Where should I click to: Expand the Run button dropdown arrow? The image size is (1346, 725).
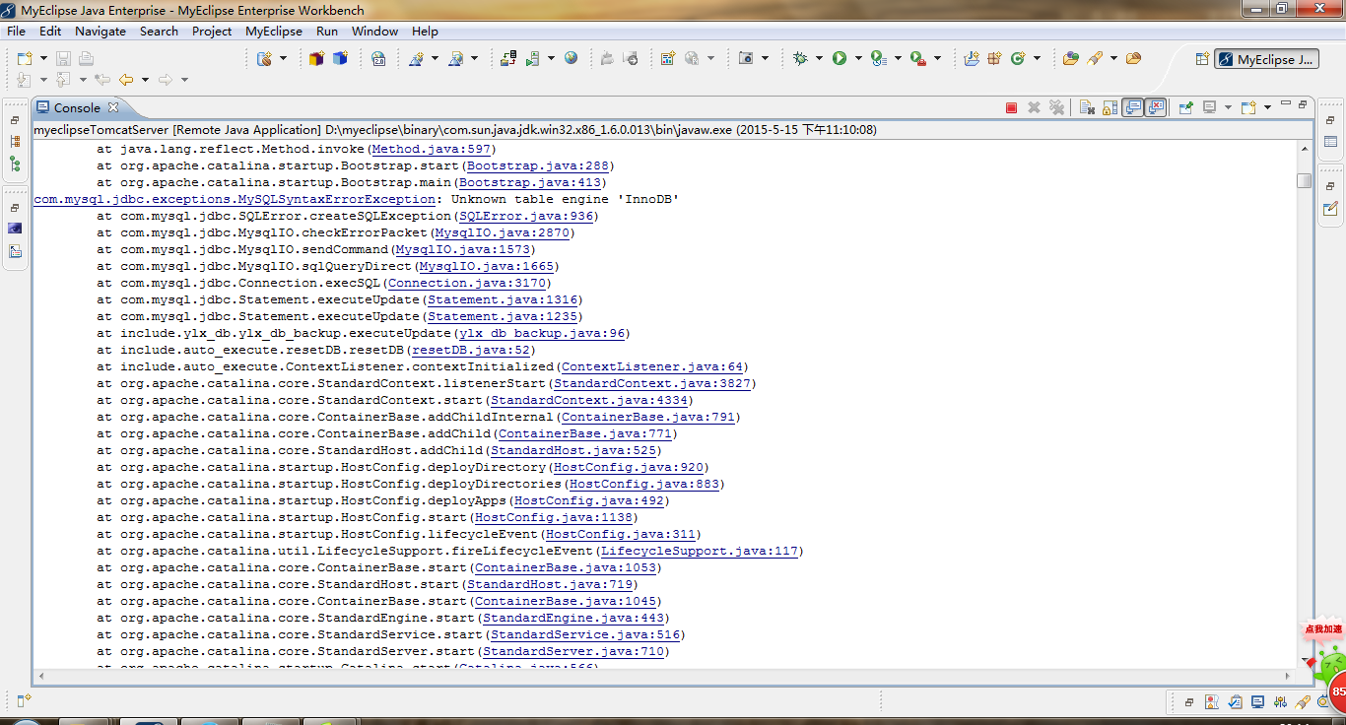(858, 58)
